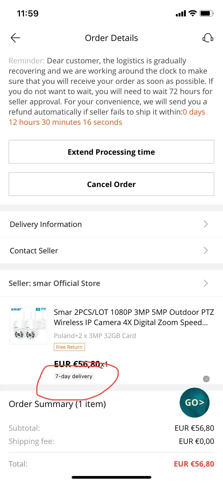Image resolution: width=223 pixels, height=483 pixels.
Task: Open the seller store row chevron
Action: point(206,283)
